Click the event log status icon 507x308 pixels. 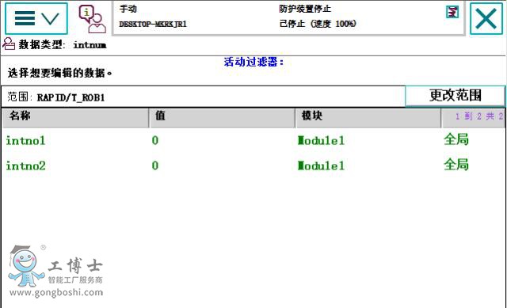(x=452, y=12)
